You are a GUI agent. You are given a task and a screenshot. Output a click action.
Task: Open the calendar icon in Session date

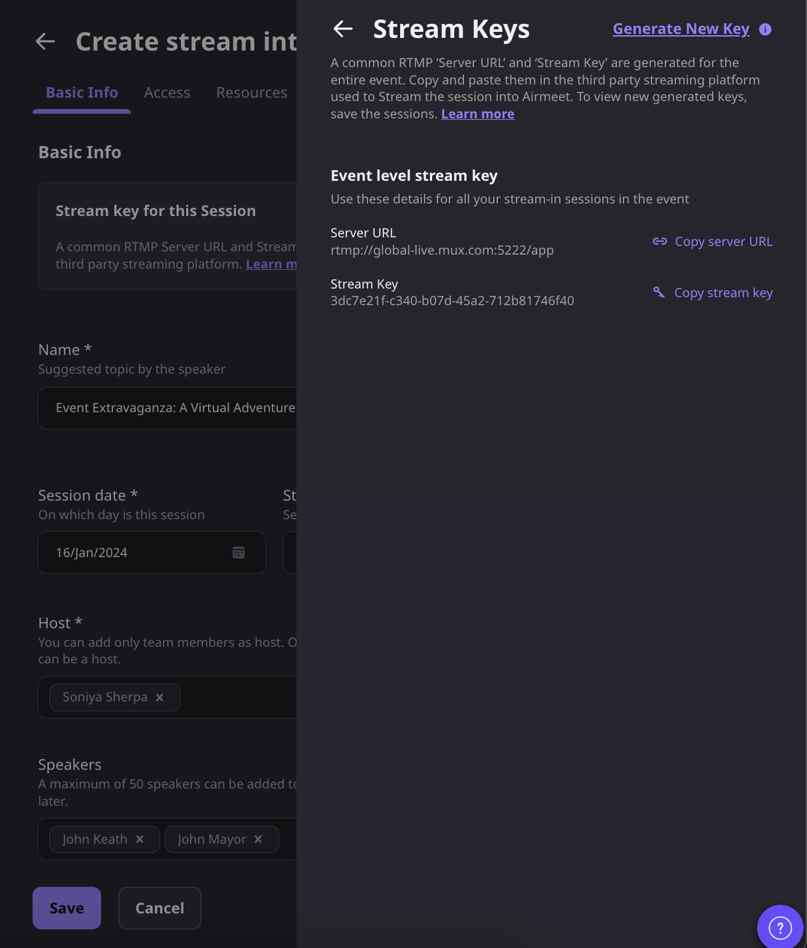coord(239,552)
